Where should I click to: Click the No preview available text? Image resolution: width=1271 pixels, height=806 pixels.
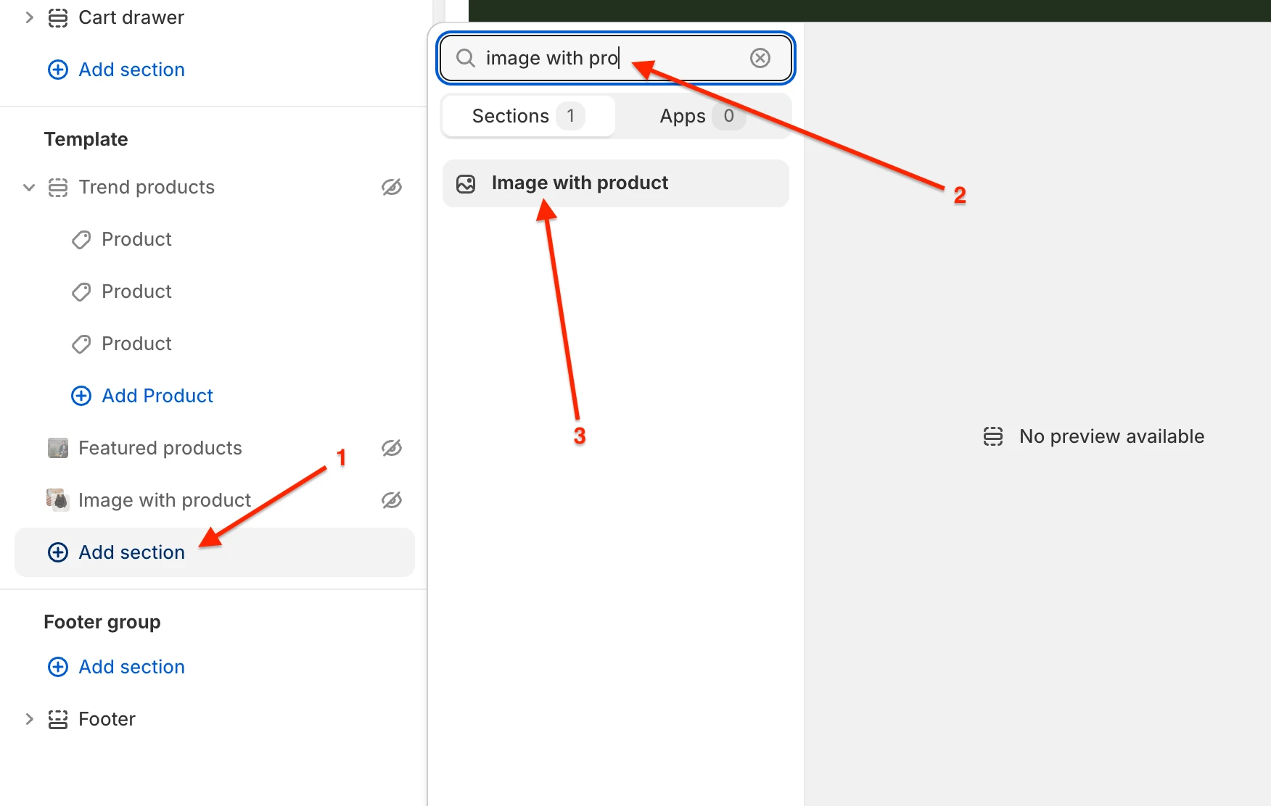[x=1111, y=436]
